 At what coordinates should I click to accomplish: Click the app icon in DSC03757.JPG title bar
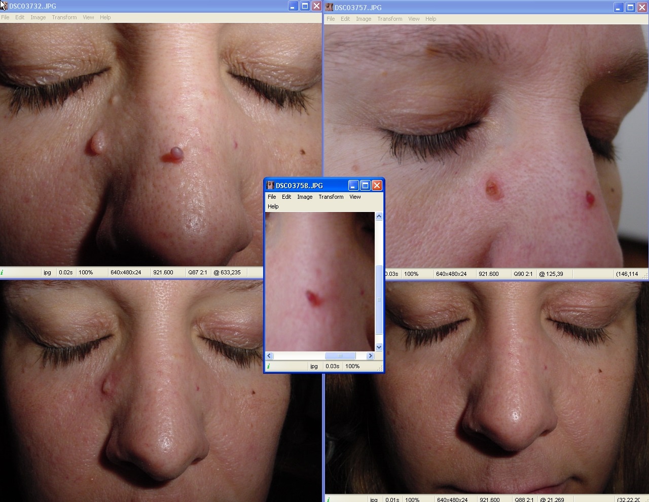point(330,8)
